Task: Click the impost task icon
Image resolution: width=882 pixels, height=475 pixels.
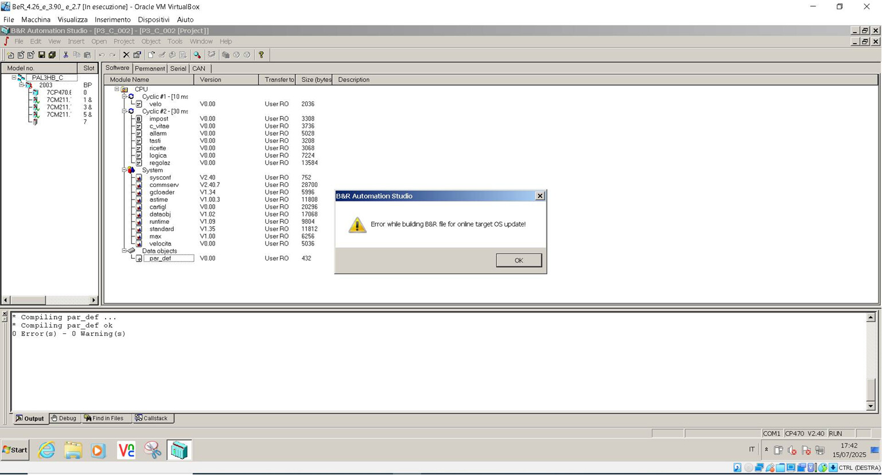Action: coord(139,119)
